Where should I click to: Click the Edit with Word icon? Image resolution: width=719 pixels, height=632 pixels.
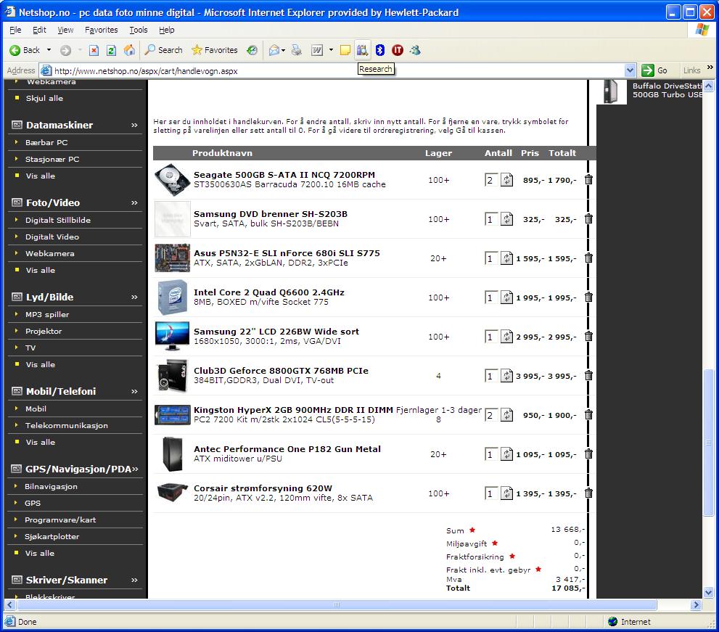pos(317,50)
